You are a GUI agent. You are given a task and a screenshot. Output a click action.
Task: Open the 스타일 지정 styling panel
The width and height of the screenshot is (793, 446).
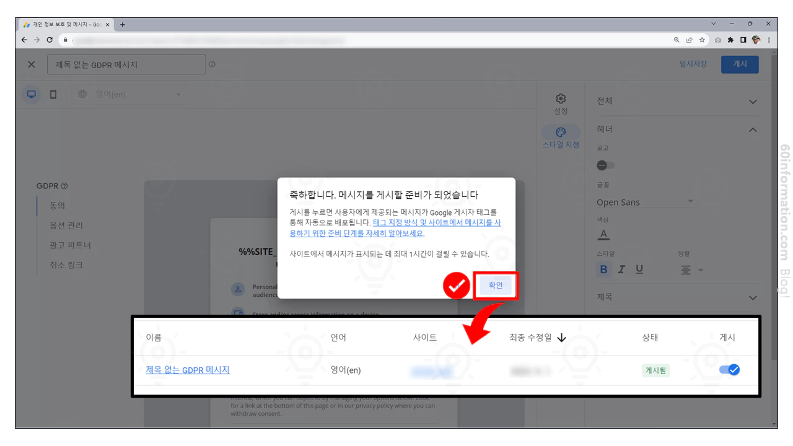(561, 133)
